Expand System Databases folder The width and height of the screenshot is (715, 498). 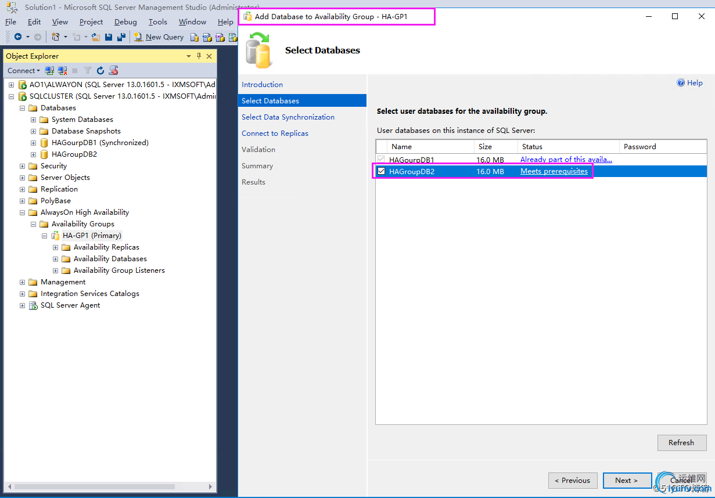click(x=33, y=120)
